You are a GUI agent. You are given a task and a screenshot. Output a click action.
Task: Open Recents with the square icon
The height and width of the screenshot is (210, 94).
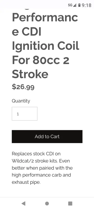[x=70, y=203]
